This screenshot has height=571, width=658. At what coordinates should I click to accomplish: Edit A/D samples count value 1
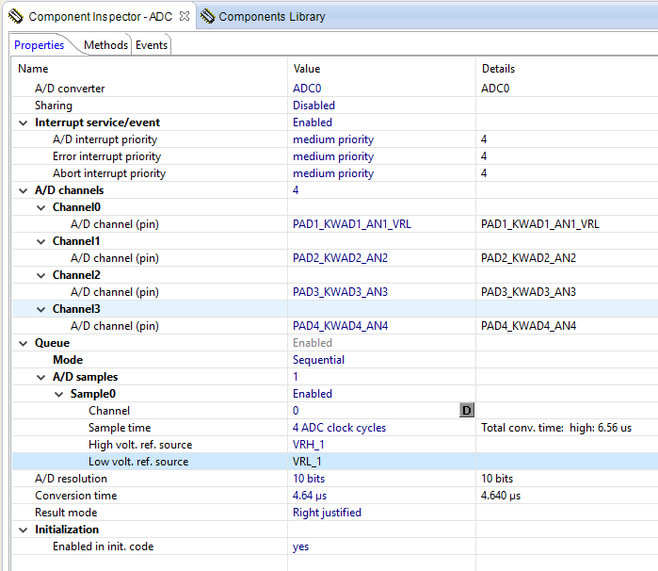click(x=296, y=377)
